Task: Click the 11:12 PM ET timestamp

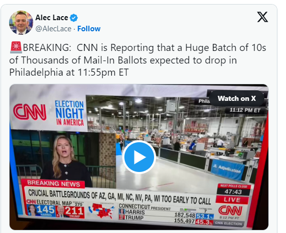Action: 245,110
